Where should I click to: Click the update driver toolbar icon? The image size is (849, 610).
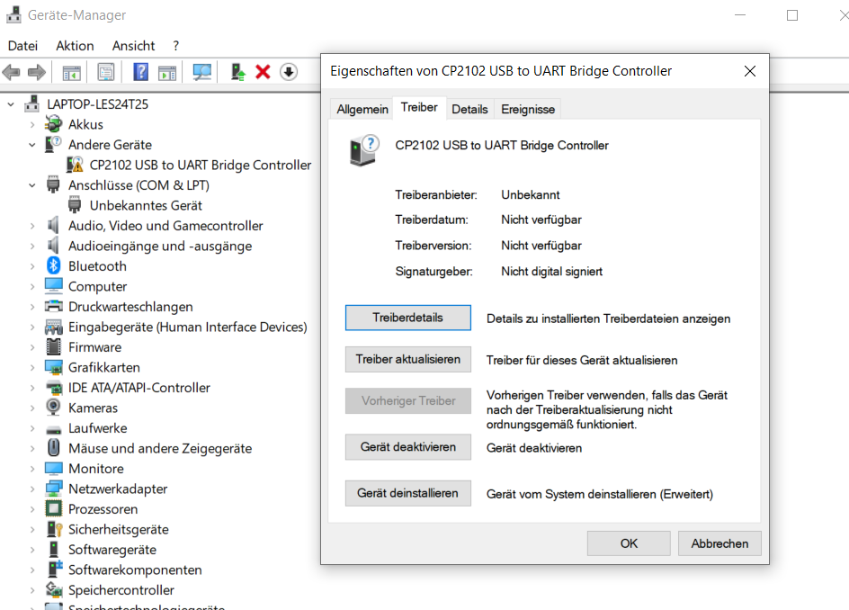[x=237, y=72]
